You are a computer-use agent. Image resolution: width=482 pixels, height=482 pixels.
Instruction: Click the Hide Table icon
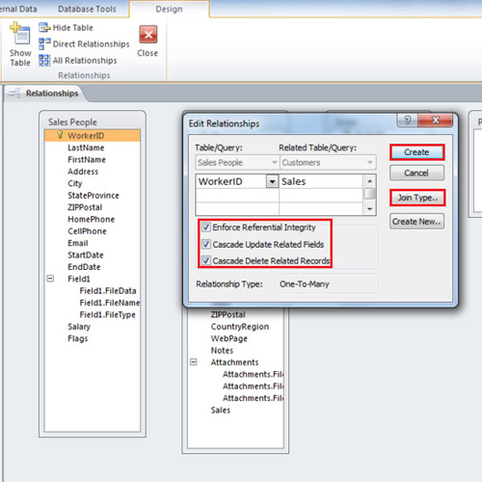click(44, 28)
